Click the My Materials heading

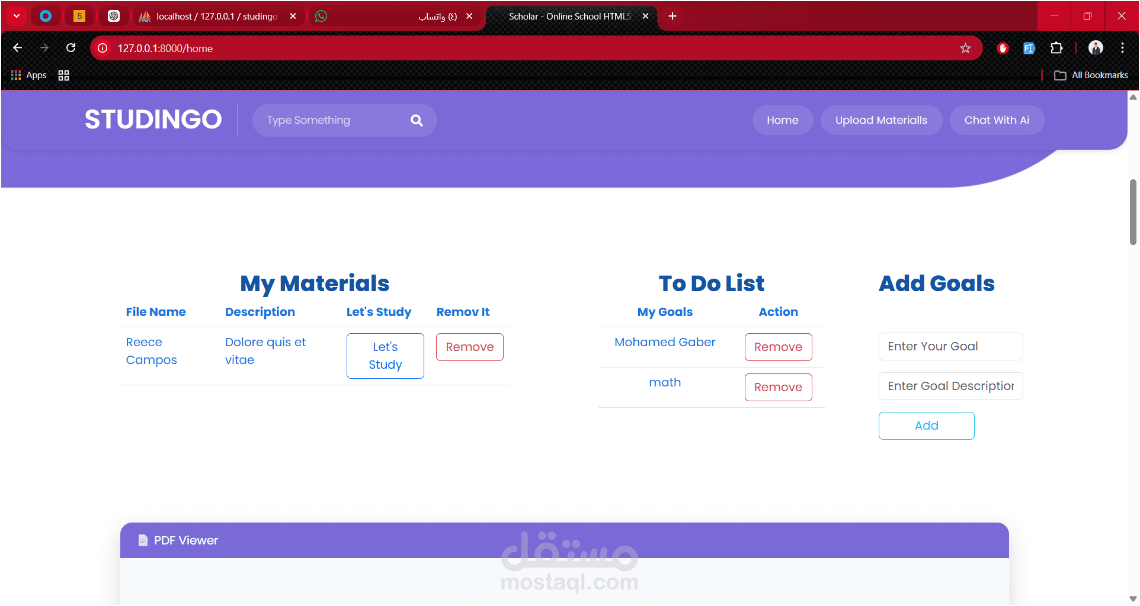pos(315,283)
